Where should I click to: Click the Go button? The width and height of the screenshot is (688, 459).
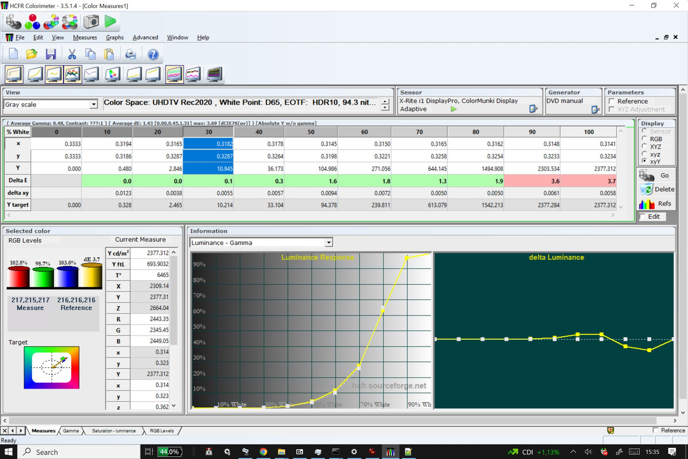(x=656, y=176)
